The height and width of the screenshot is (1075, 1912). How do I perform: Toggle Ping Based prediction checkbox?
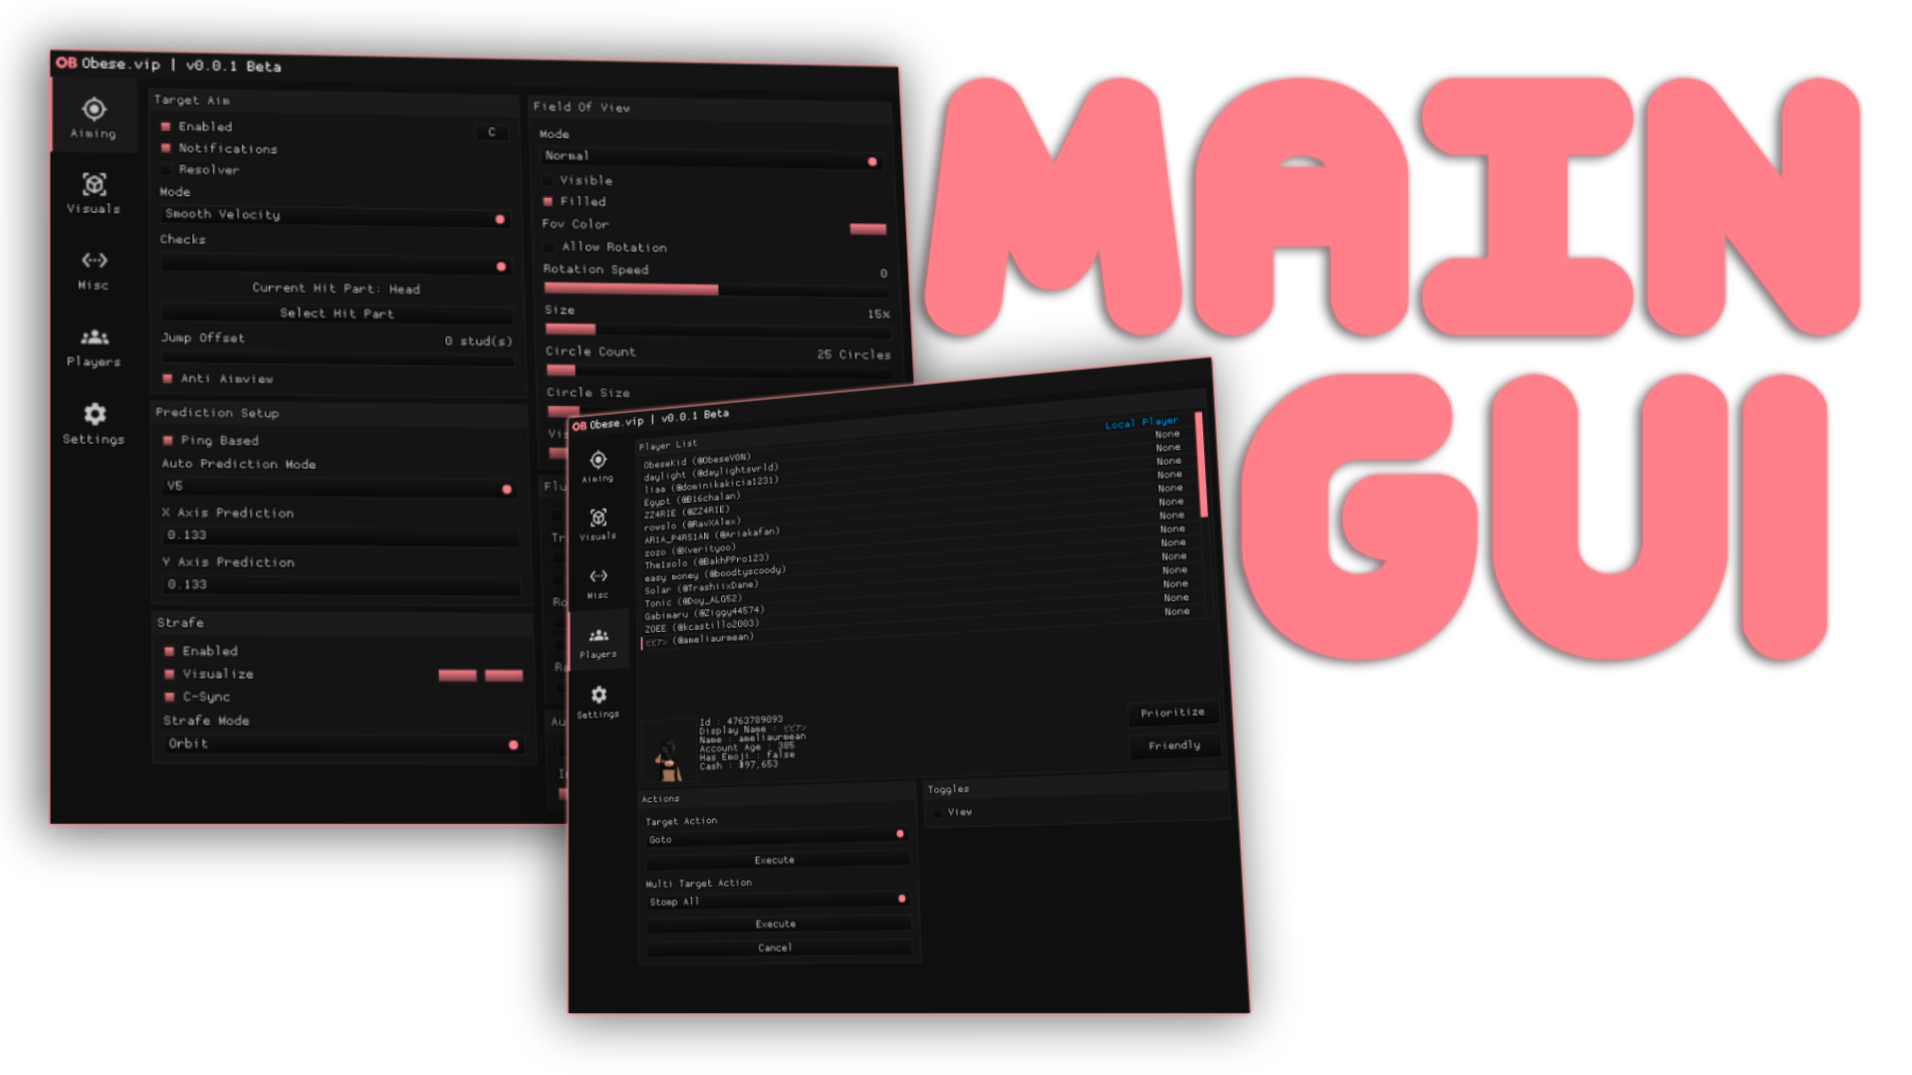point(168,440)
